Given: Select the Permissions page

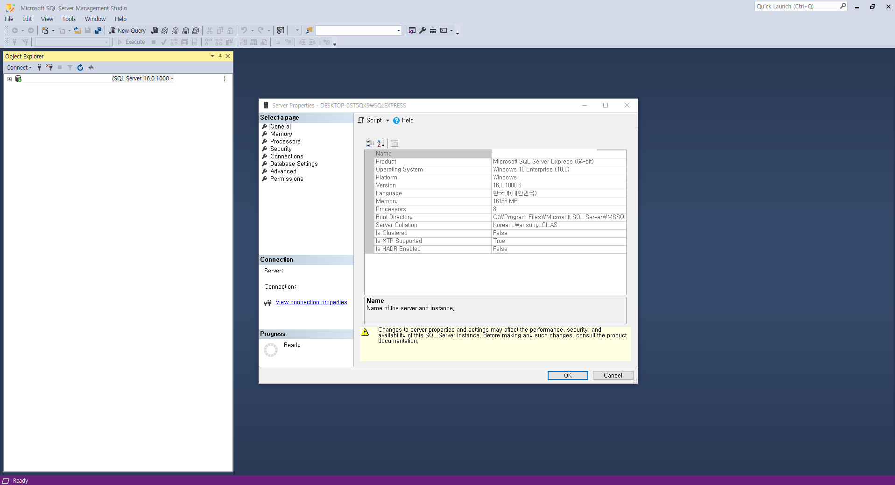Looking at the screenshot, I should point(287,179).
